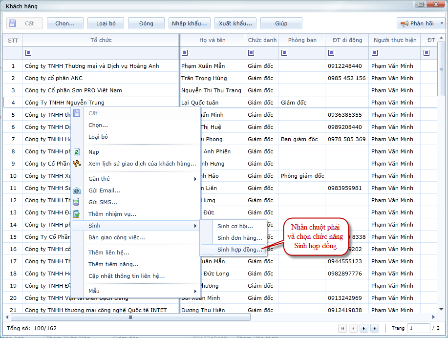Open the Phản hồi dropdown arrow
Image resolution: width=448 pixels, height=338 pixels.
click(x=442, y=23)
